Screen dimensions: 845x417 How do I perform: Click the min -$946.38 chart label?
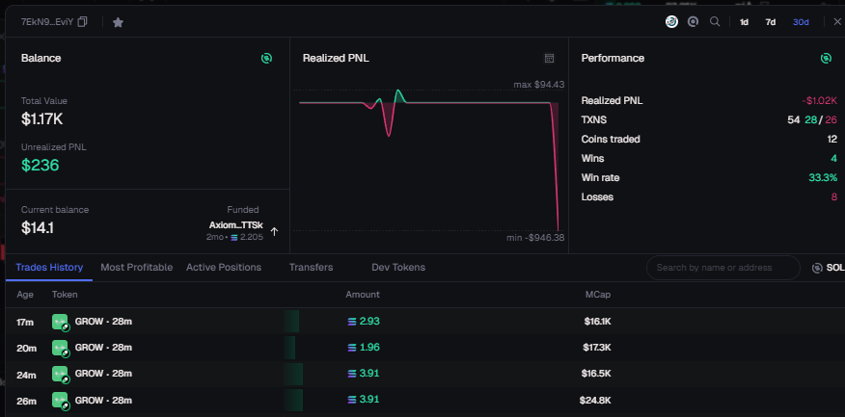point(535,237)
